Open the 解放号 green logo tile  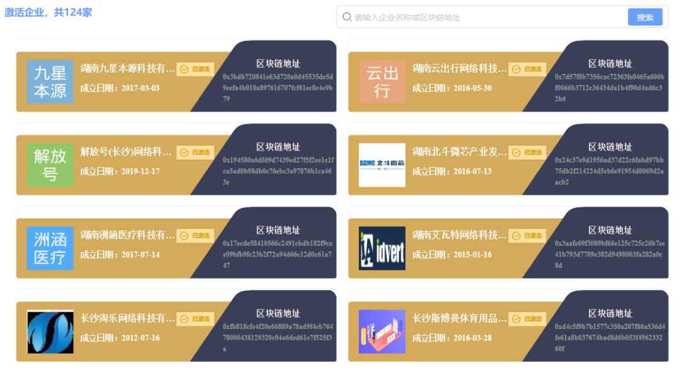click(x=50, y=165)
